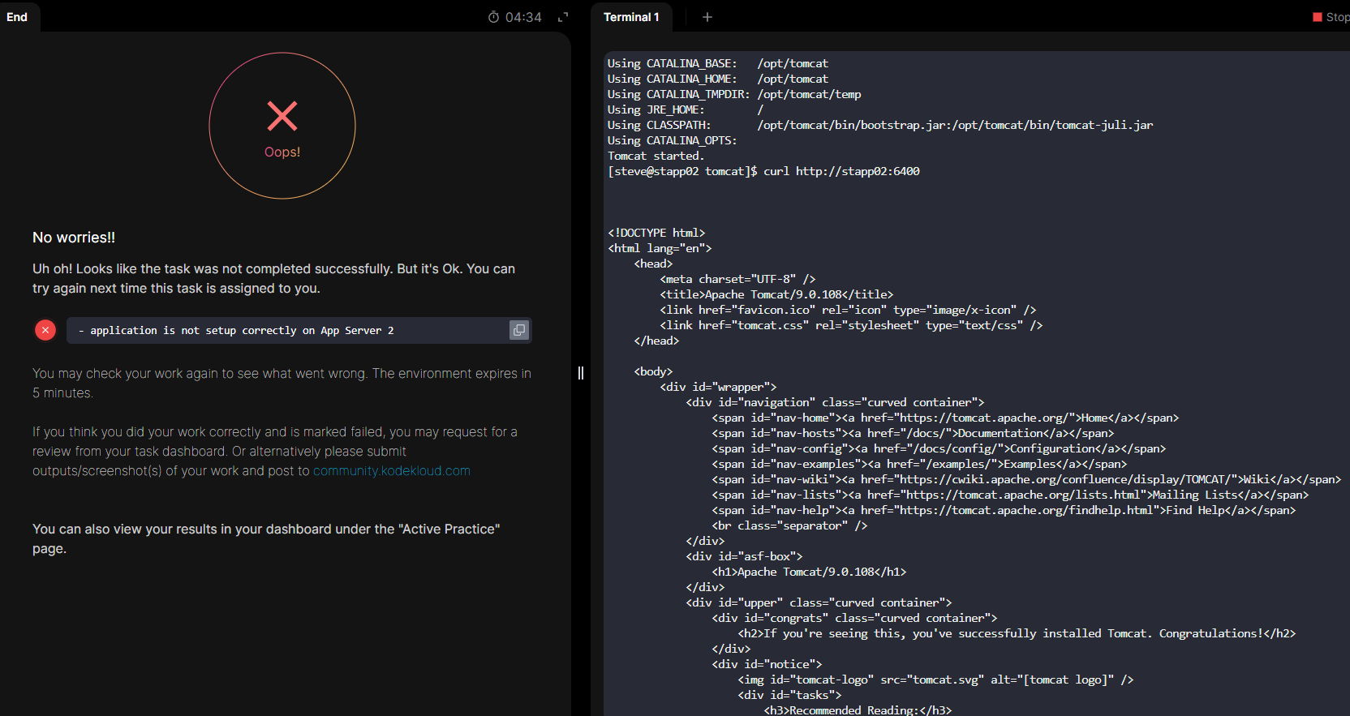Click the curl http://stapp02:6400 command line
Screen dimensions: 1350x716
841,171
